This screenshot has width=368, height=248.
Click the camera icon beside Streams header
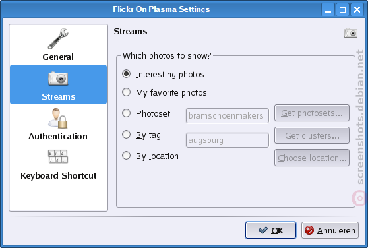[351, 33]
